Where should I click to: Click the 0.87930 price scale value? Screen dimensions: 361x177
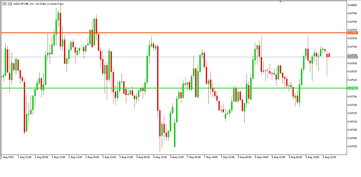point(353,22)
